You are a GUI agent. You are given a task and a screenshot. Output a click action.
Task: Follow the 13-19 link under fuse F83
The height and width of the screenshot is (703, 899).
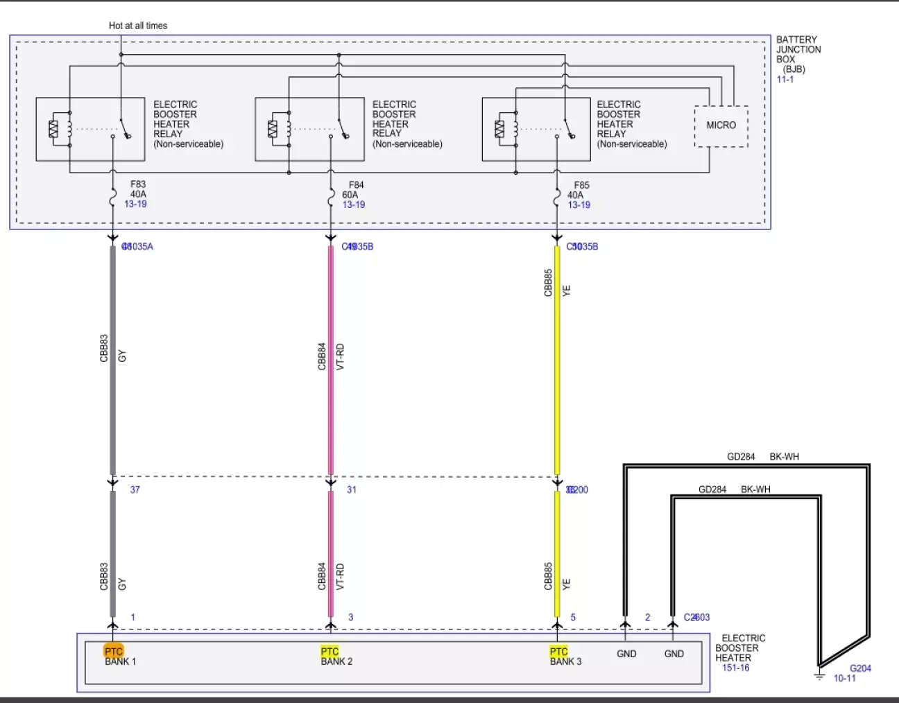[135, 205]
